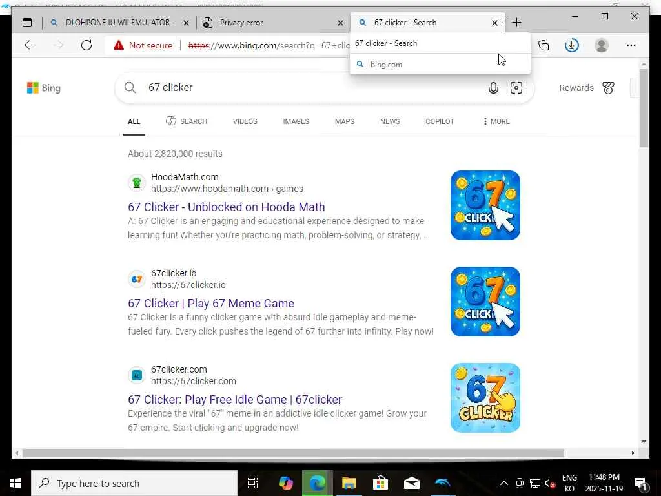Screen dimensions: 661x496
Task: Open Mail app from the taskbar
Action: tap(411, 483)
